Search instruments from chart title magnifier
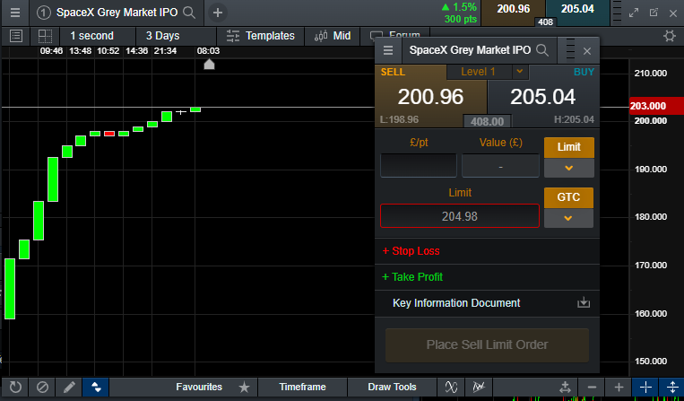The height and width of the screenshot is (401, 684). tap(189, 13)
